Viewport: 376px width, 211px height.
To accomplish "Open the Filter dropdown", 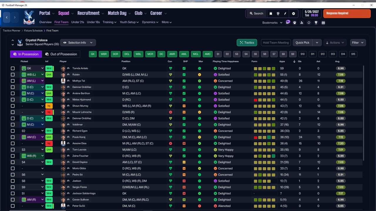I will click(x=358, y=42).
